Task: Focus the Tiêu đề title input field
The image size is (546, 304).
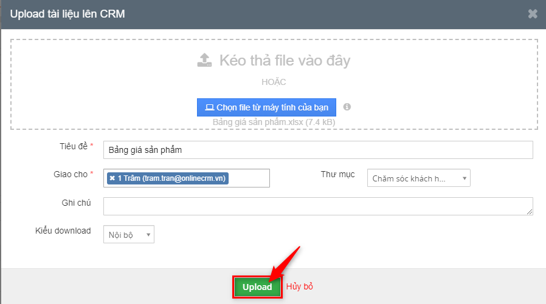Action: pos(317,150)
